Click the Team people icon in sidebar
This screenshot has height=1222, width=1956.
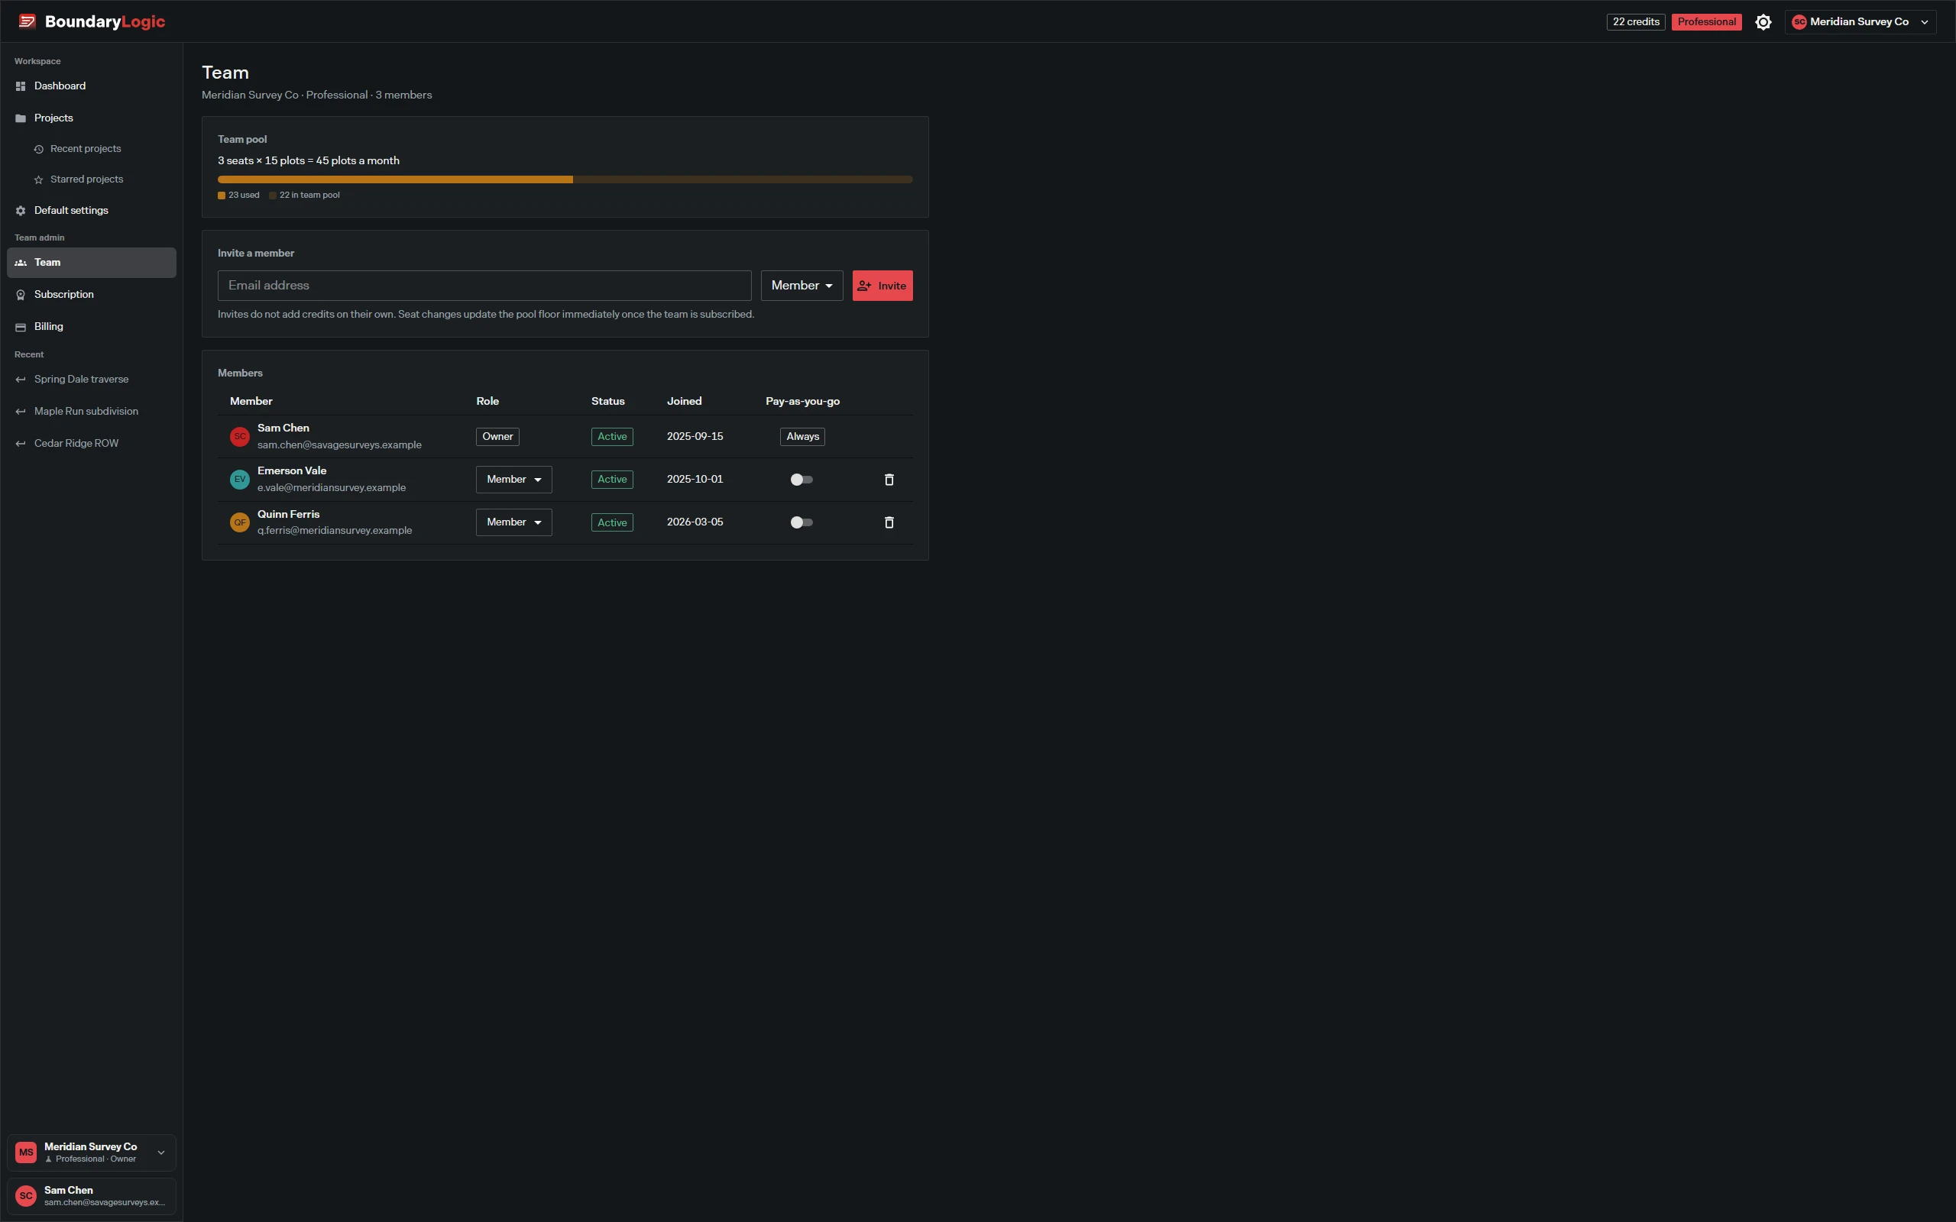coord(21,263)
